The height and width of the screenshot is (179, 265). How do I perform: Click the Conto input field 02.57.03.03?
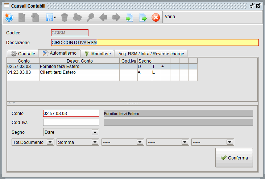[71, 113]
